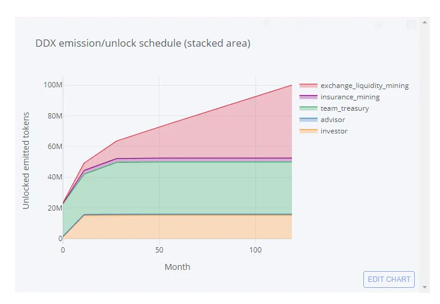Image resolution: width=440 pixels, height=304 pixels.
Task: Toggle the investor trace label
Action: 333,131
